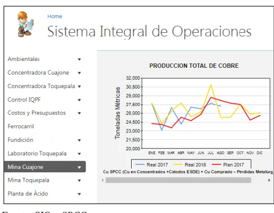This screenshot has width=274, height=213.
Task: Open the Control IQPF menu item
Action: pyautogui.click(x=24, y=99)
